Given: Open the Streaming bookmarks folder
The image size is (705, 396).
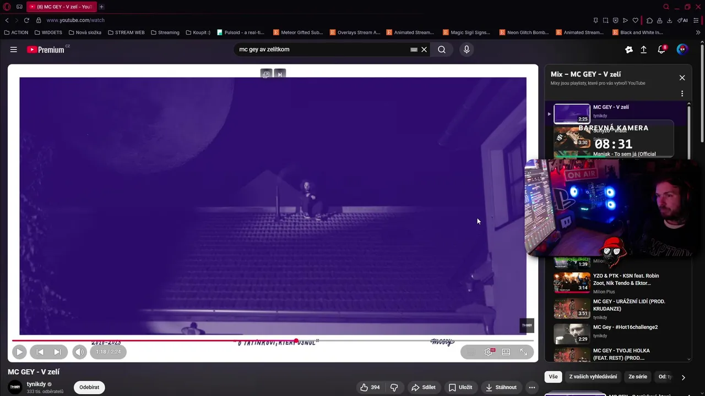Looking at the screenshot, I should pyautogui.click(x=165, y=32).
